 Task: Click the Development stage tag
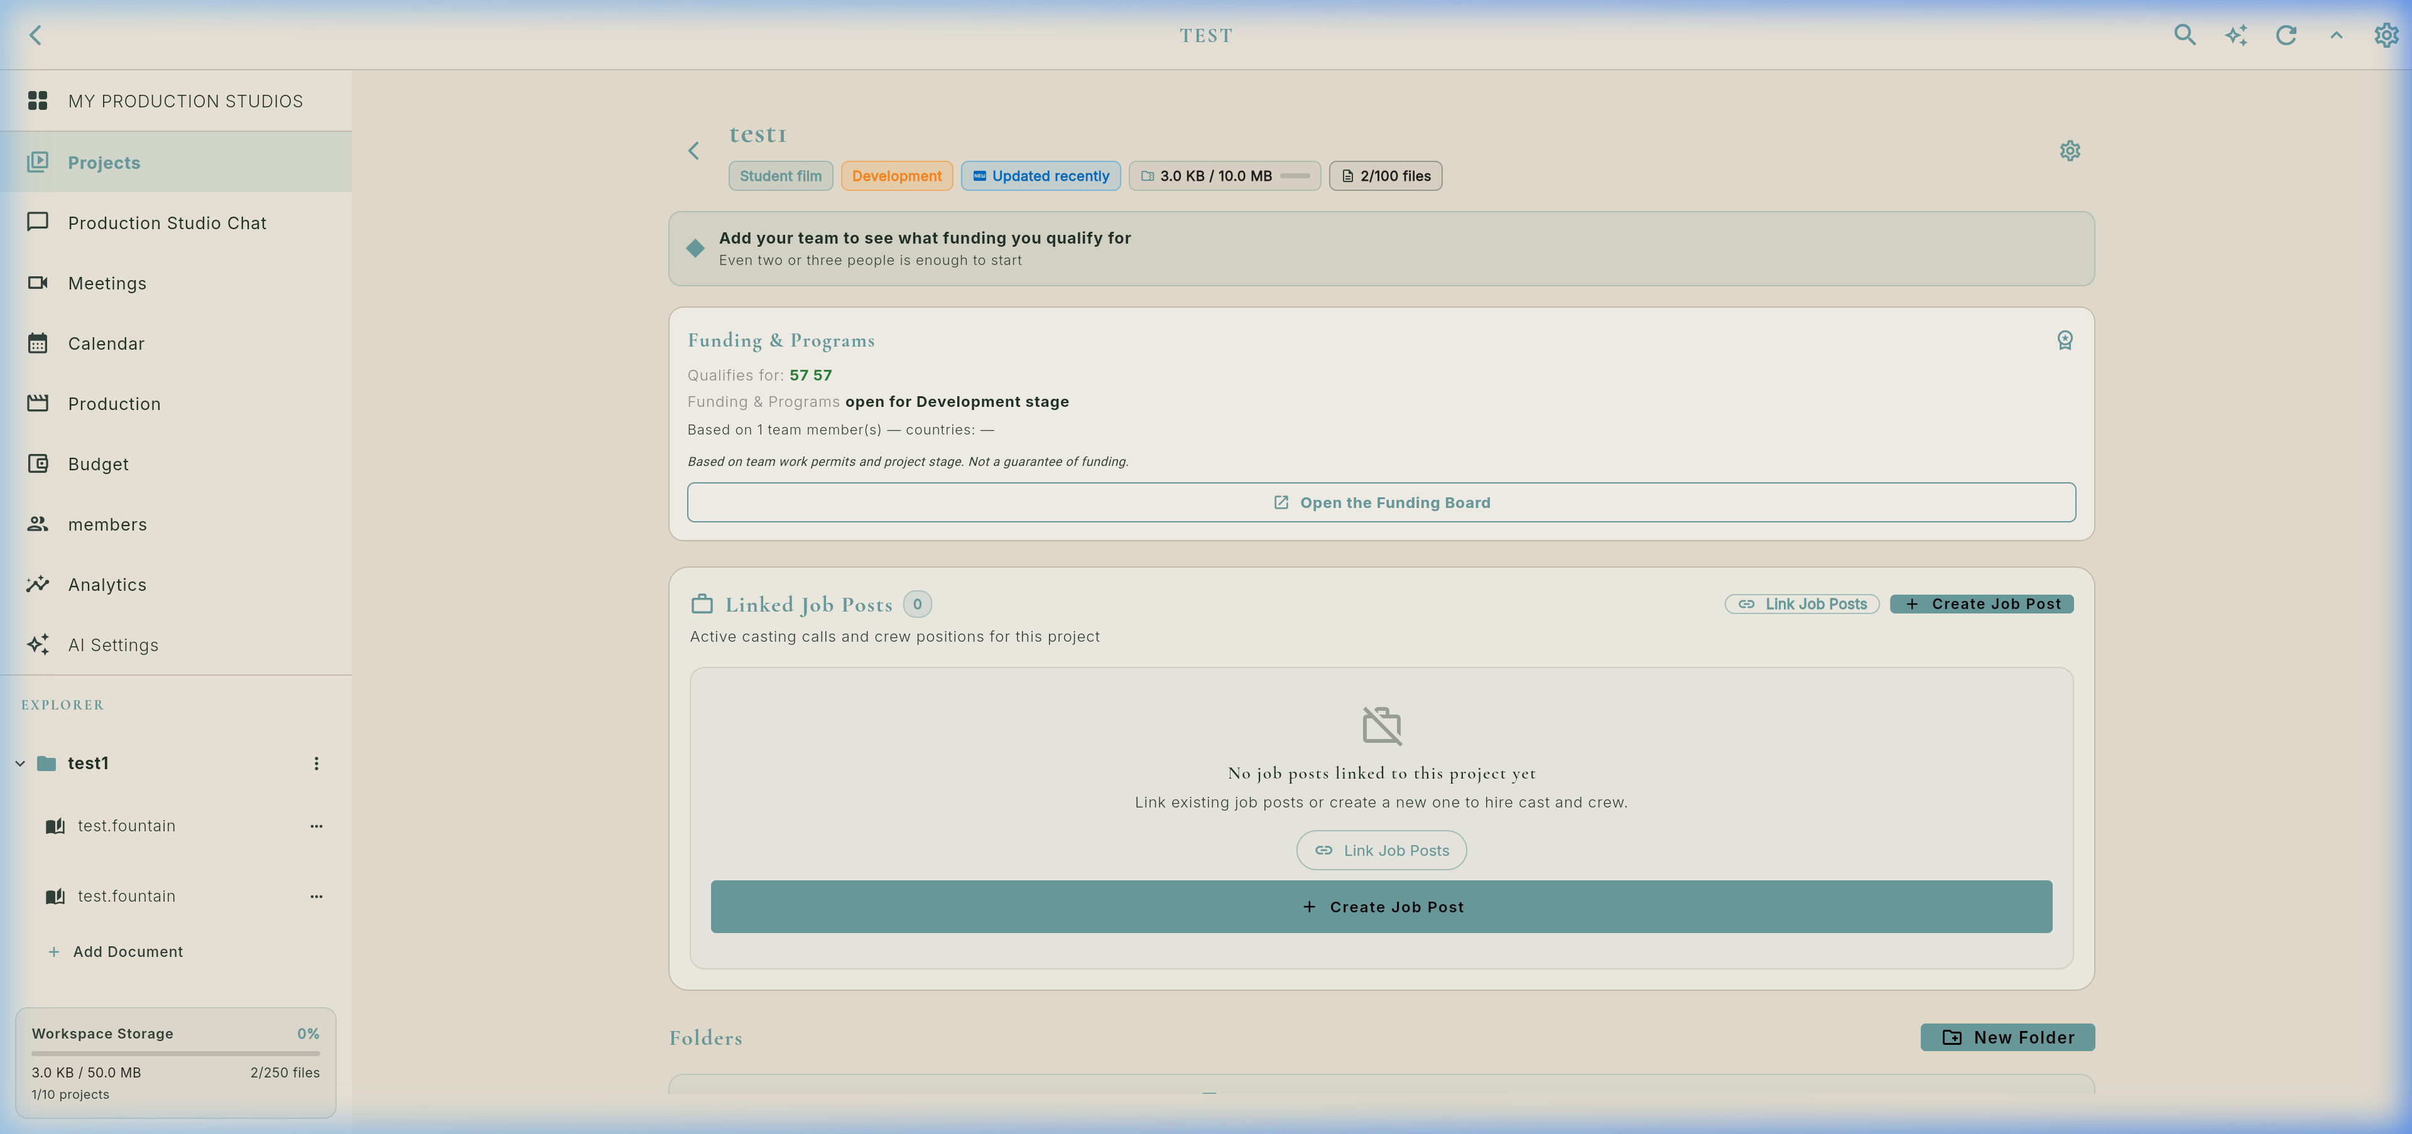pos(897,176)
